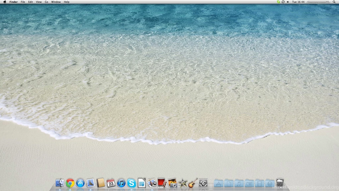The image size is (339, 191).
Task: Click the clock showing Tue 16:44
Action: 298,2
